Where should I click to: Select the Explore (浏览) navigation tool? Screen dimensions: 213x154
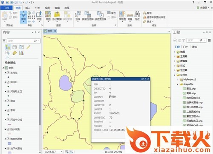pos(23,16)
